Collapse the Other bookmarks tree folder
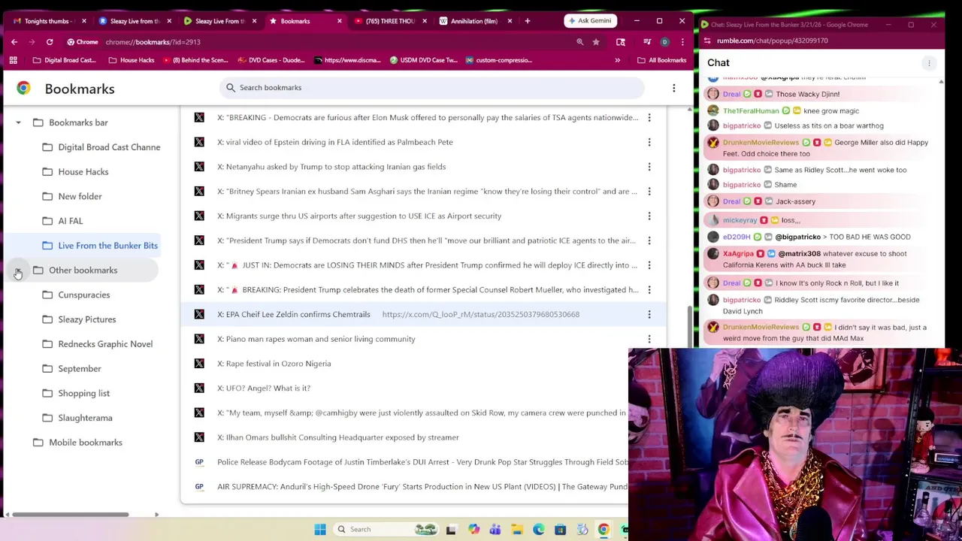This screenshot has width=962, height=541. coord(18,270)
